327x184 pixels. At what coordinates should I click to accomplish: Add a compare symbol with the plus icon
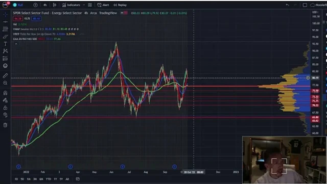(35, 5)
